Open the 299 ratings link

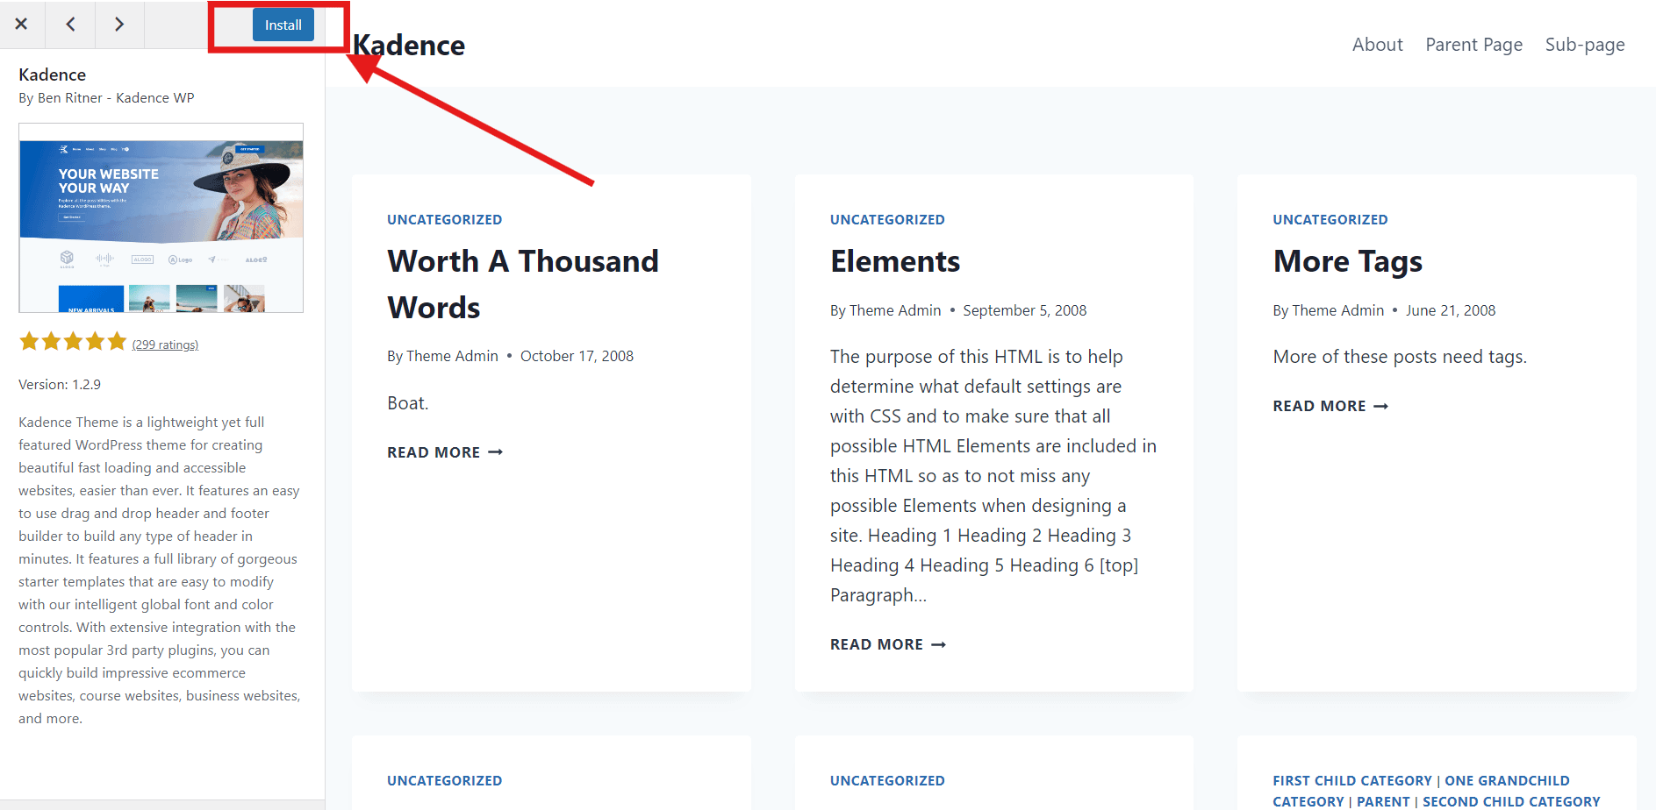(x=165, y=344)
